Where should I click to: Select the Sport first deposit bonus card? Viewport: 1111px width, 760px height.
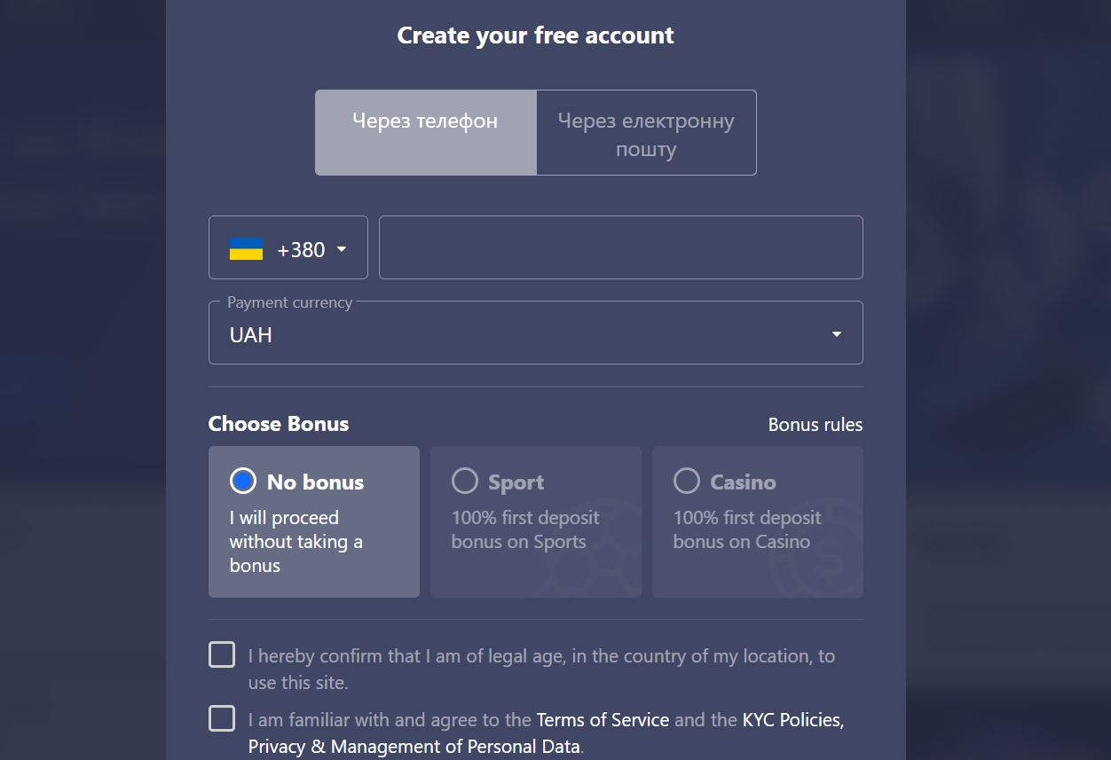click(x=535, y=521)
